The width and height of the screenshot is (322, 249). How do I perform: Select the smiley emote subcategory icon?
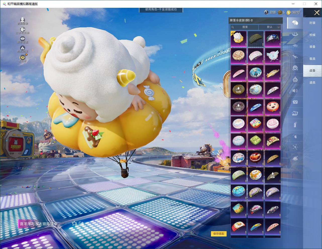point(295,68)
